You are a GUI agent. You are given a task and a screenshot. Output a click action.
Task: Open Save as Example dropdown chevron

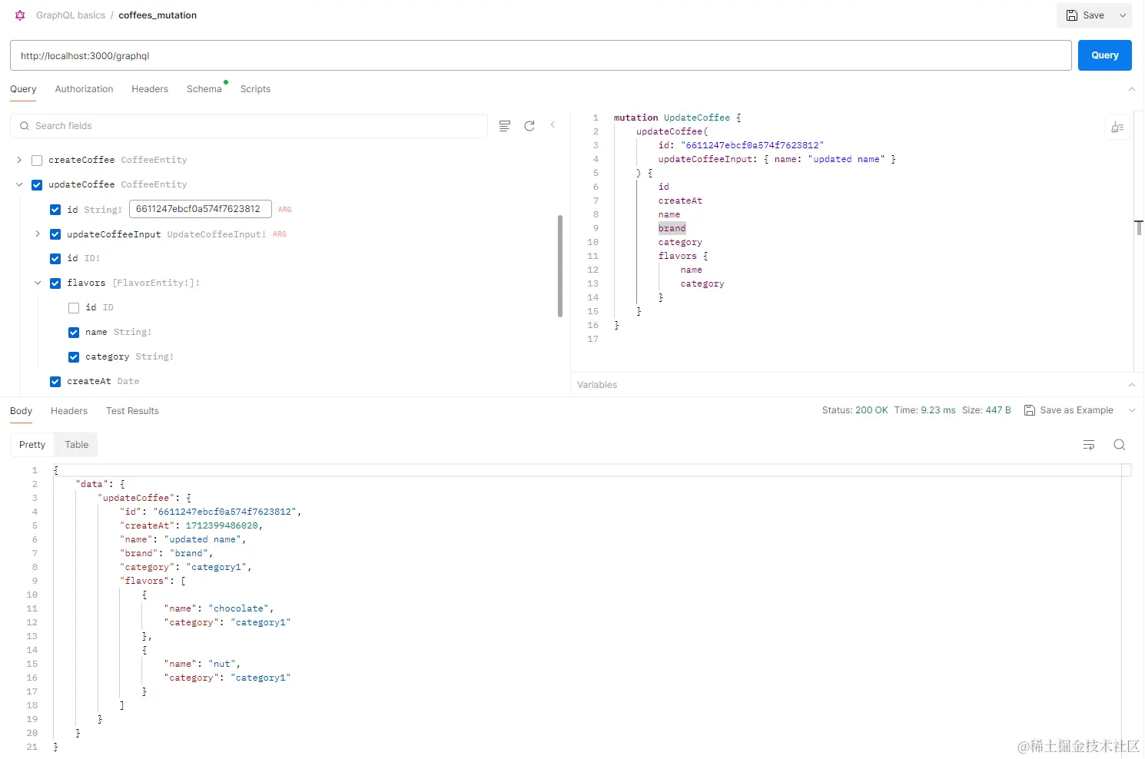tap(1131, 410)
